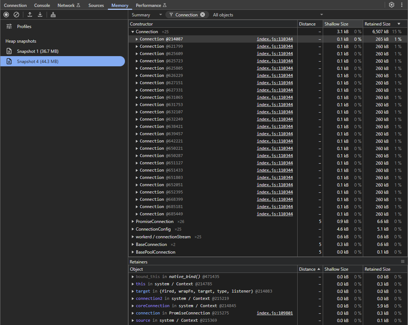This screenshot has height=325, width=408.
Task: Collapse the Connection ×25 constructor group
Action: pyautogui.click(x=133, y=32)
